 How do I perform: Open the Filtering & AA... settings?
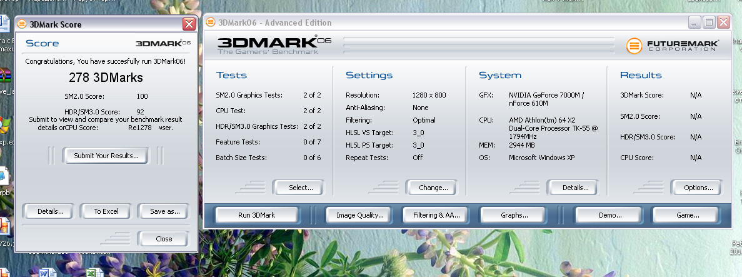tap(436, 215)
